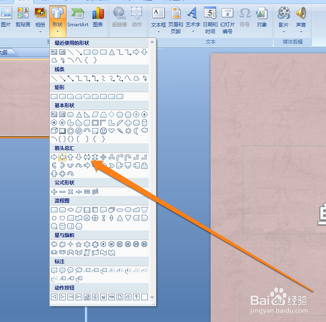The image size is (326, 322).
Task: Click the 艺术字 WordArt icon
Action: [193, 13]
